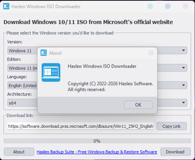195x160 pixels.
Task: Click the Architecture: label
Action: point(19,94)
